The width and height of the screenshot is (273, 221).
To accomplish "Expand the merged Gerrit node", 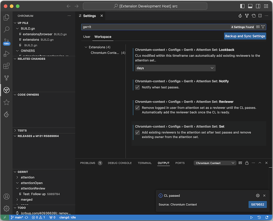I will pyautogui.click(x=17, y=199).
